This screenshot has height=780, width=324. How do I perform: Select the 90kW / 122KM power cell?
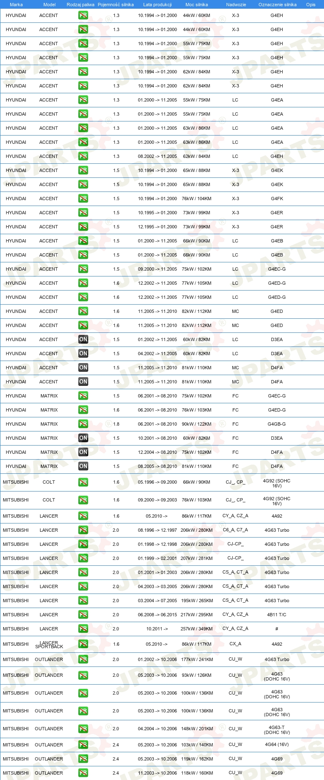pos(196,424)
